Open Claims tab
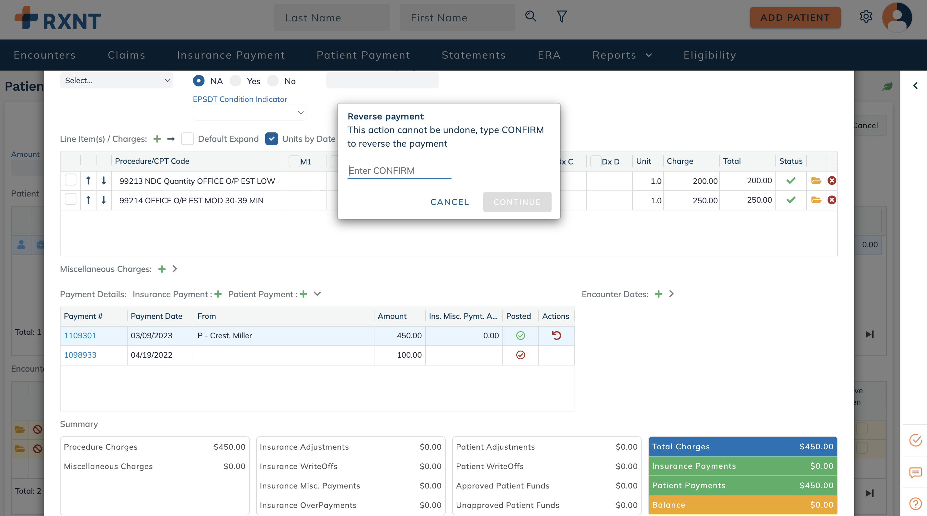This screenshot has height=516, width=927. (126, 55)
